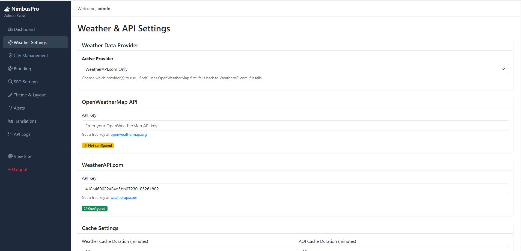Click the View Site globe icon

click(x=10, y=156)
